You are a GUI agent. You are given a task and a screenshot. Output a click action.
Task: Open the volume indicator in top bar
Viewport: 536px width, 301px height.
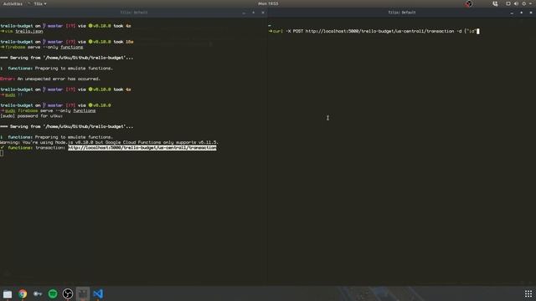click(516, 3)
